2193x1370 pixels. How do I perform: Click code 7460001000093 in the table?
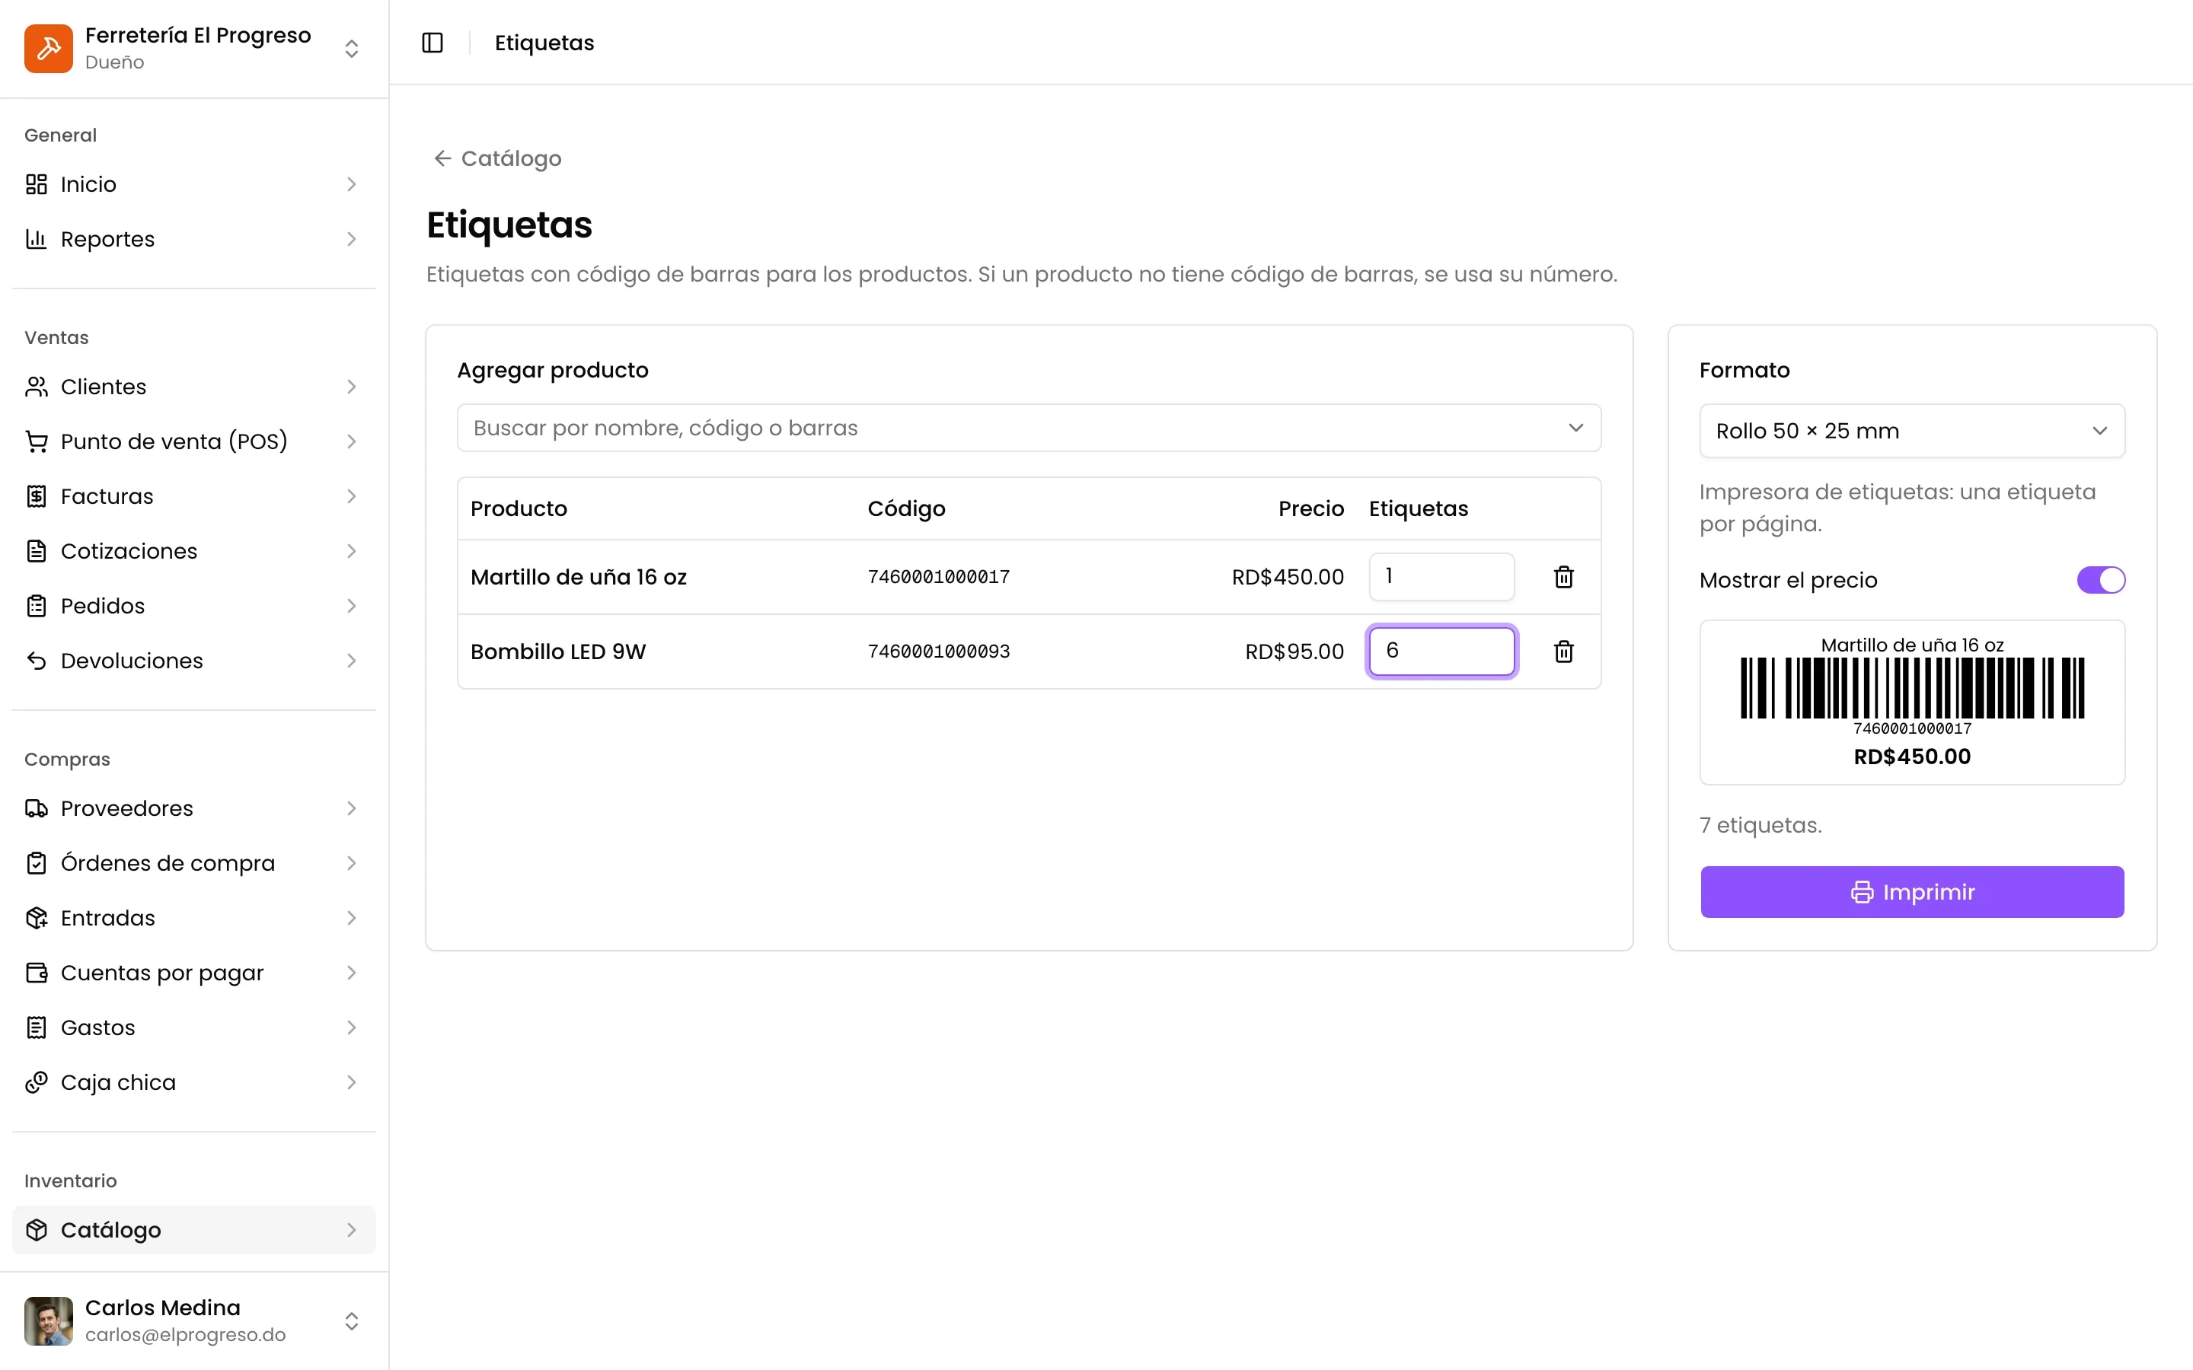[x=939, y=652]
